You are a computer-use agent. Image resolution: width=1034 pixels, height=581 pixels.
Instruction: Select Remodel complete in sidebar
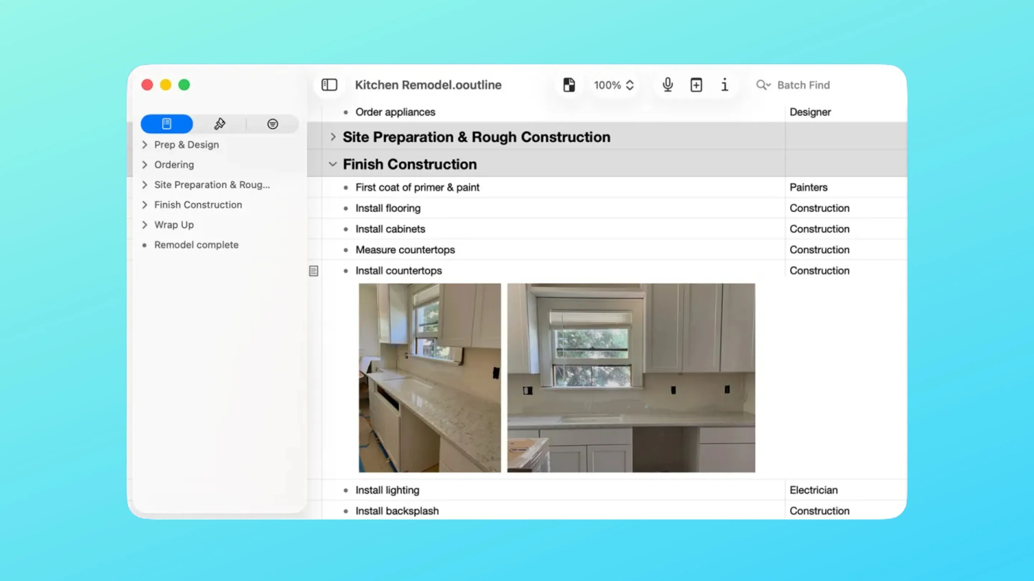tap(196, 245)
